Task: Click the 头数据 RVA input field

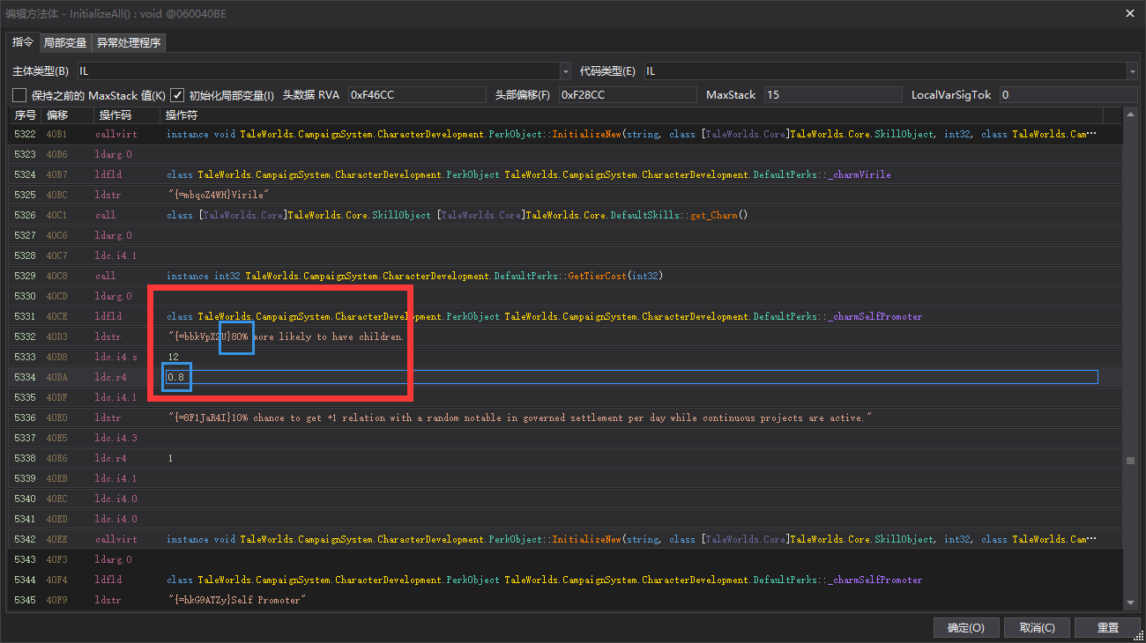Action: pyautogui.click(x=417, y=94)
